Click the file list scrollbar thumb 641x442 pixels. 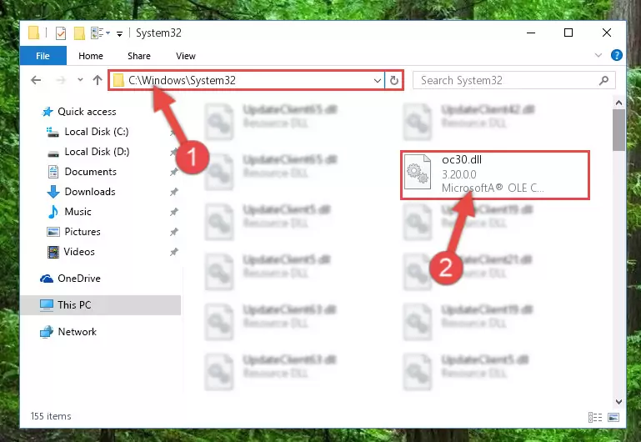tap(619, 129)
